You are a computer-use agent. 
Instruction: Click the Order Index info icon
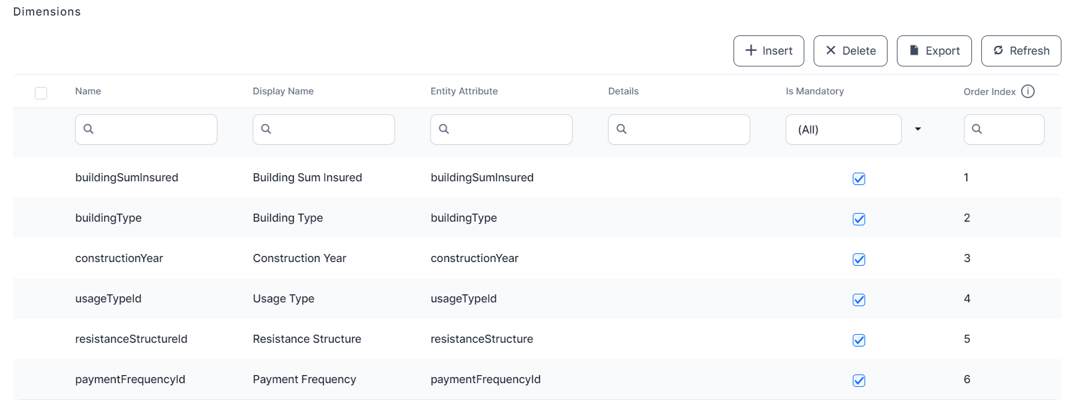[1028, 91]
